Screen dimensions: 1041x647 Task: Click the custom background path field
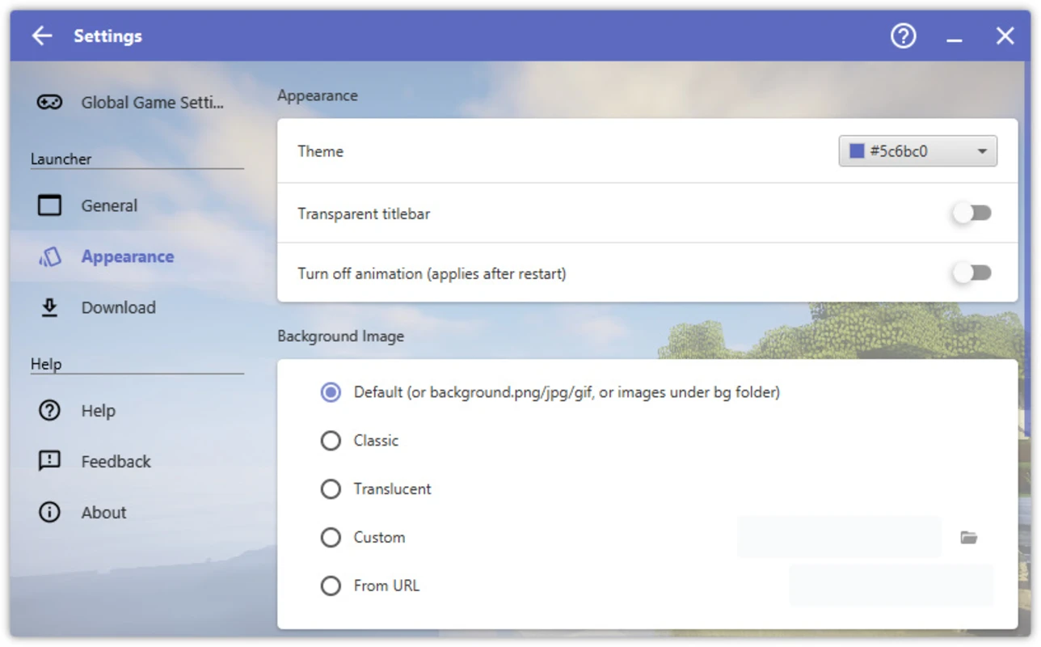coord(839,537)
